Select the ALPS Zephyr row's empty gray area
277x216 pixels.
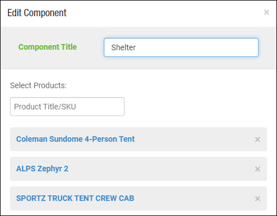pos(160,169)
